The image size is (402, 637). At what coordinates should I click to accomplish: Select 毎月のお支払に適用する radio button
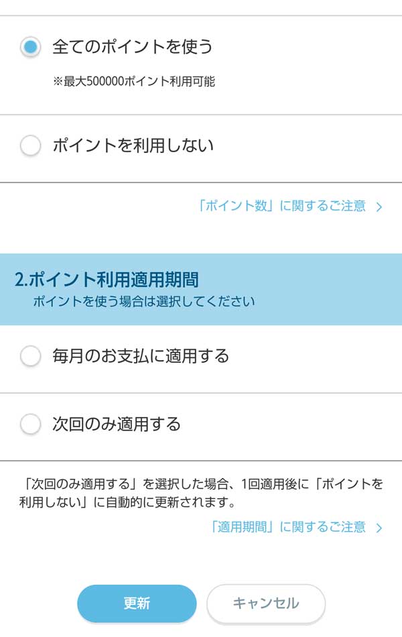[x=30, y=356]
